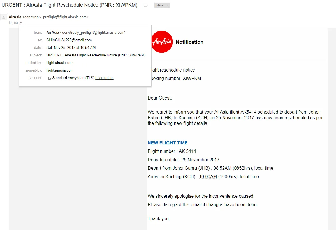
Task: Click the email subject title at top
Action: click(69, 5)
